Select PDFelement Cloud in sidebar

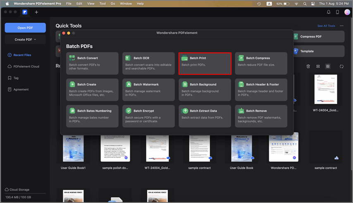coord(24,66)
